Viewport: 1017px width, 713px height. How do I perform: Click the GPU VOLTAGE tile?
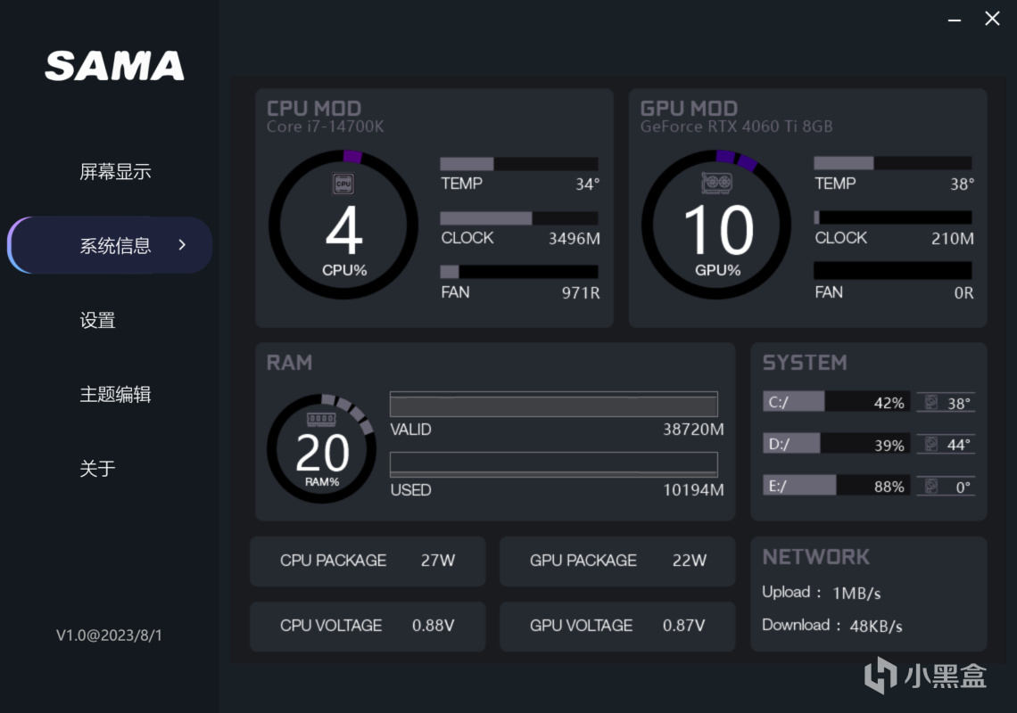pyautogui.click(x=617, y=626)
